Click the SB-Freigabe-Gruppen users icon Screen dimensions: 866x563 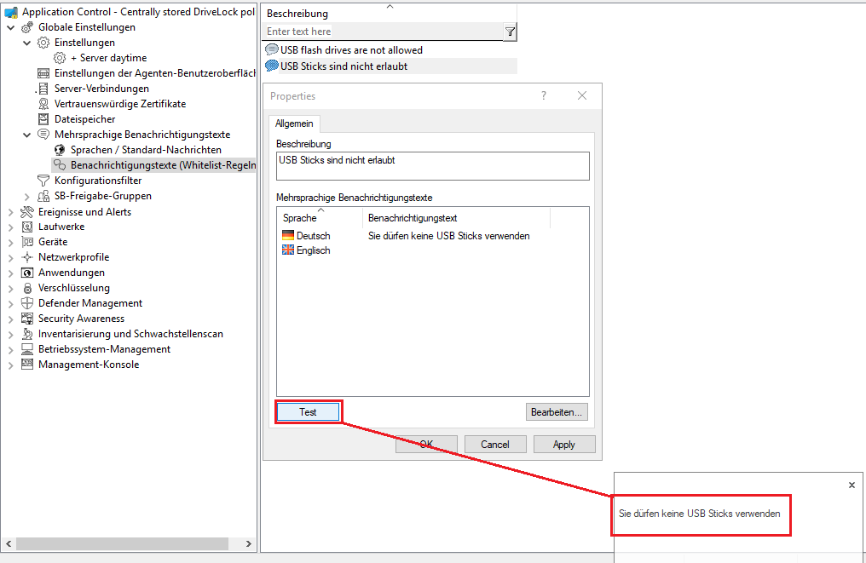(43, 196)
